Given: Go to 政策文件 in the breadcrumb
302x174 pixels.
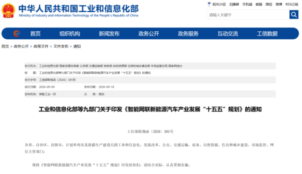Looking at the screenshot, I should (x=41, y=46).
